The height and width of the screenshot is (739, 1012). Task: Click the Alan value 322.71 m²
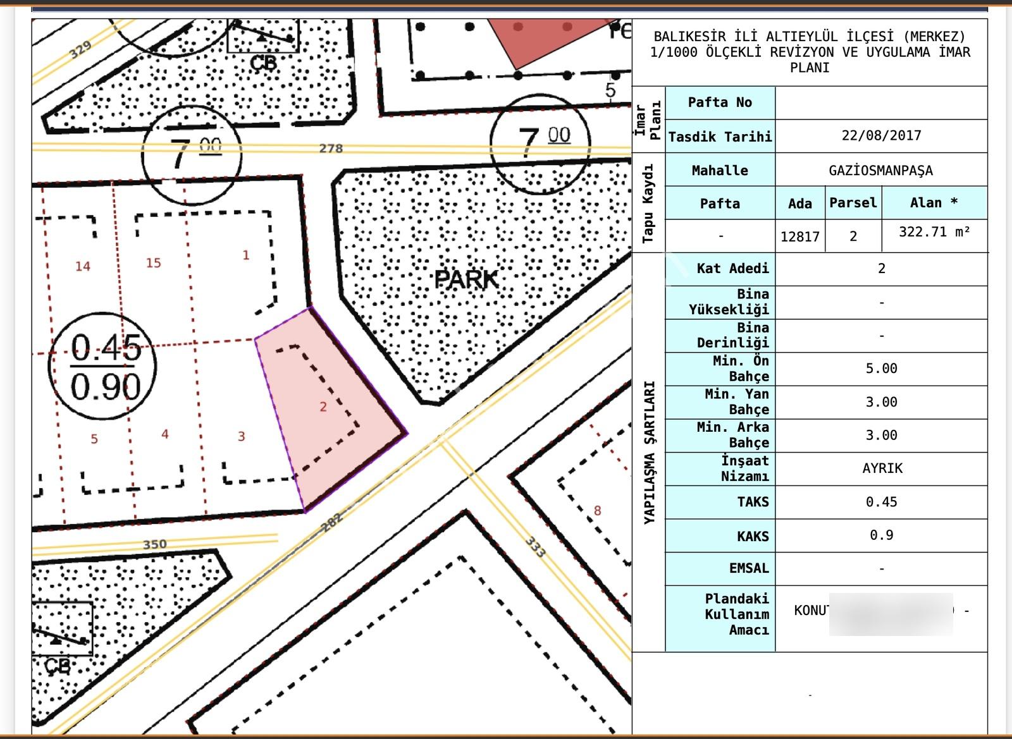[x=935, y=232]
